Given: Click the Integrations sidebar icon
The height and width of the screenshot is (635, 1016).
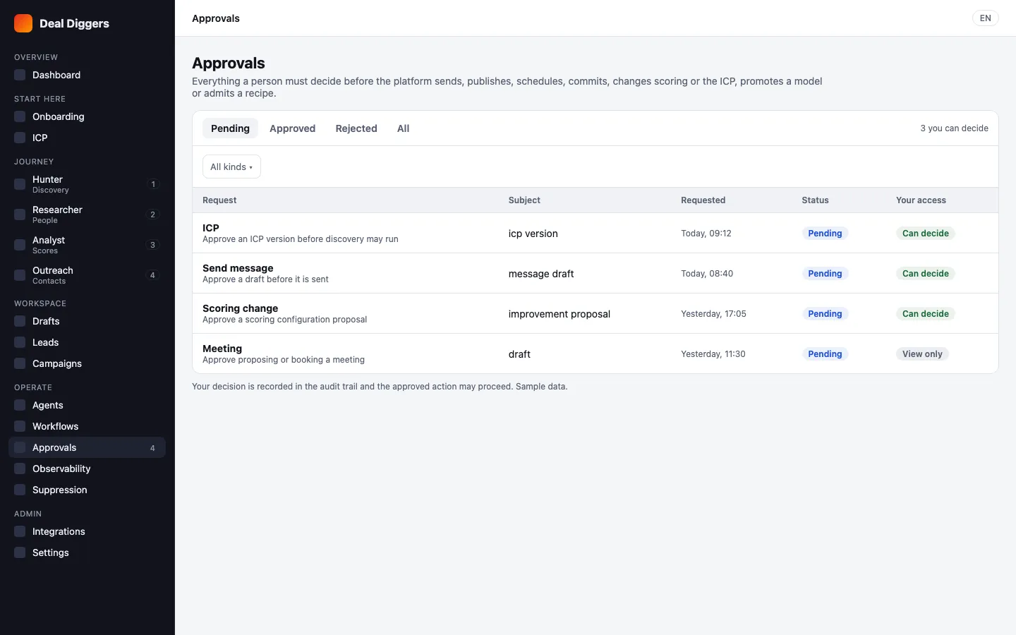Looking at the screenshot, I should click(20, 531).
